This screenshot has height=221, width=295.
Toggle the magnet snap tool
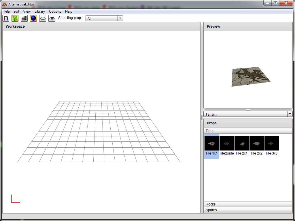[6, 18]
